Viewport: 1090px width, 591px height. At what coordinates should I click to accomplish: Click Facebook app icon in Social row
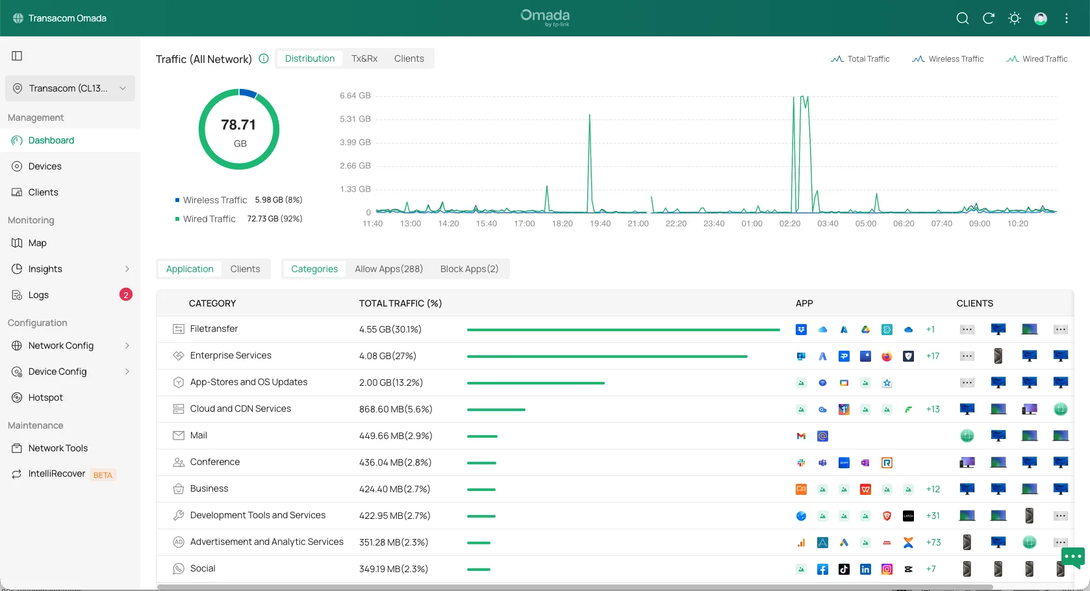click(x=823, y=570)
